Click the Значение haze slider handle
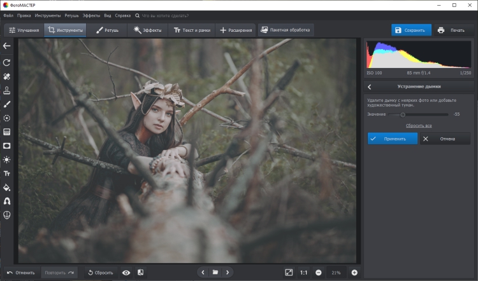Image resolution: width=478 pixels, height=281 pixels. tap(402, 114)
